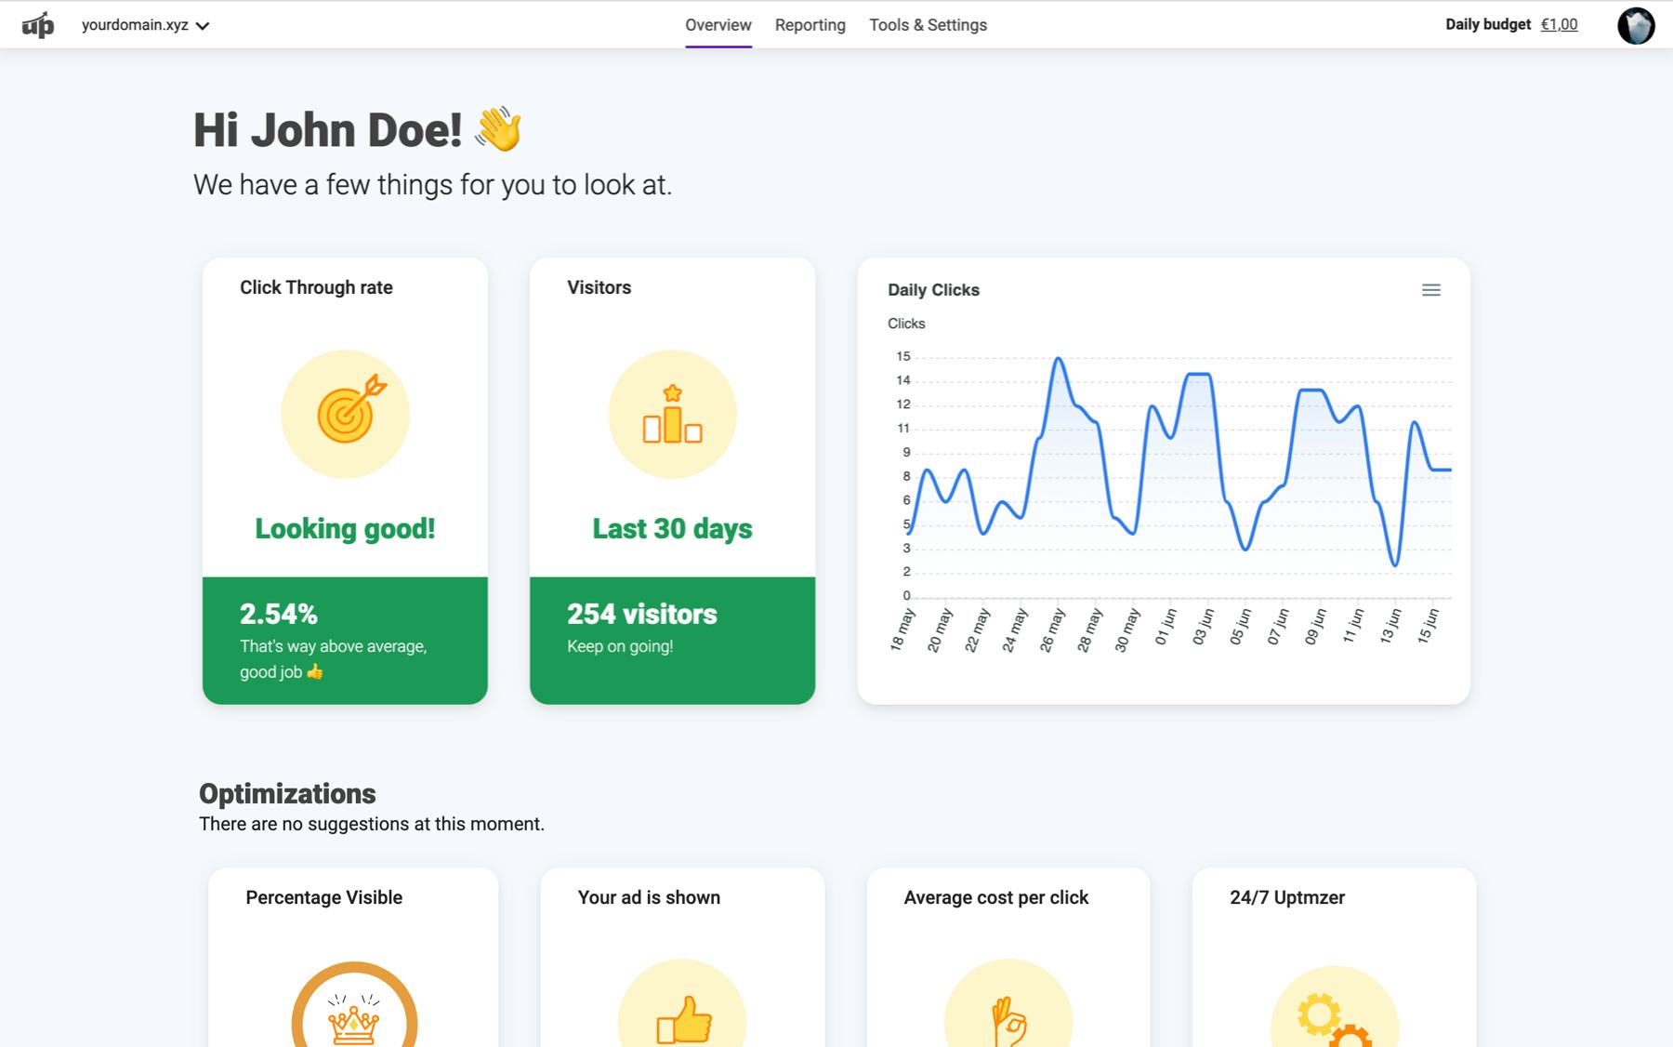Viewport: 1673px width, 1047px height.
Task: Open Tools & Settings
Action: click(x=927, y=25)
